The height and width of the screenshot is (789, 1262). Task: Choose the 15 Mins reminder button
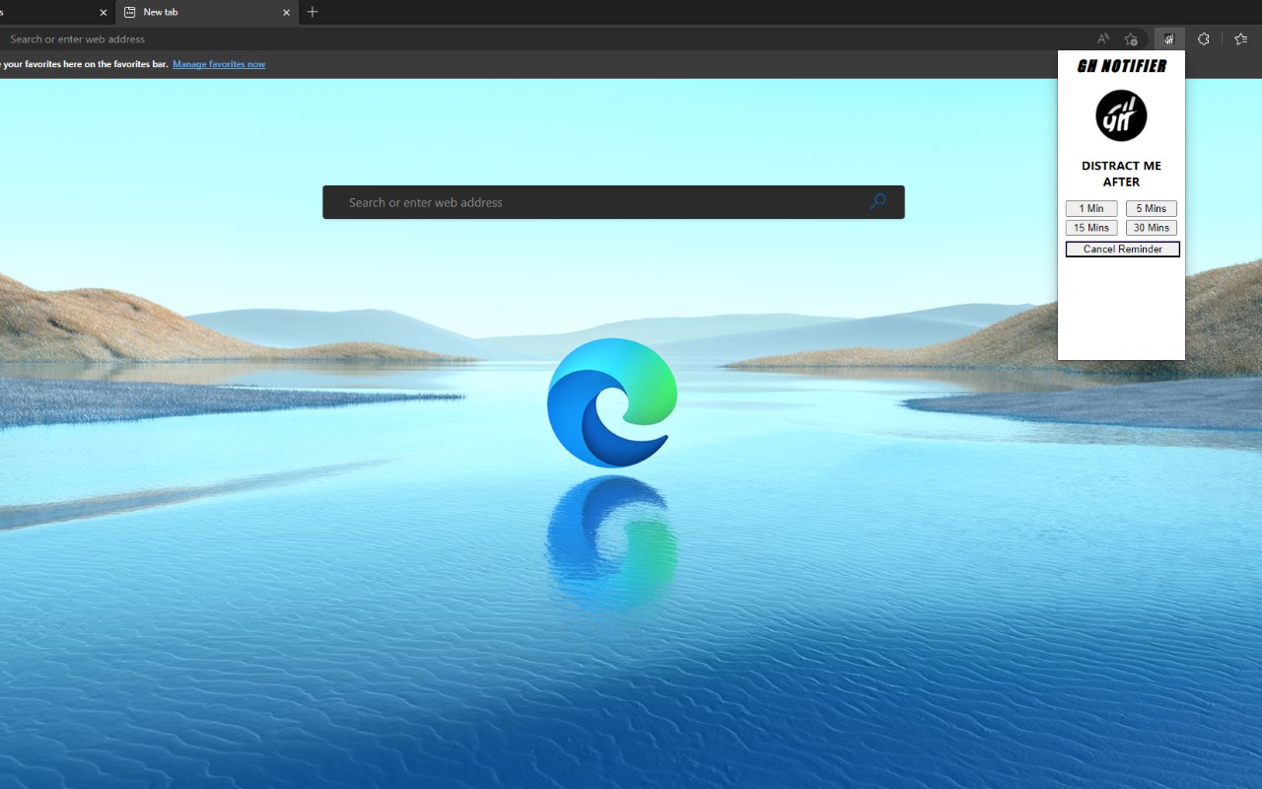click(1091, 228)
